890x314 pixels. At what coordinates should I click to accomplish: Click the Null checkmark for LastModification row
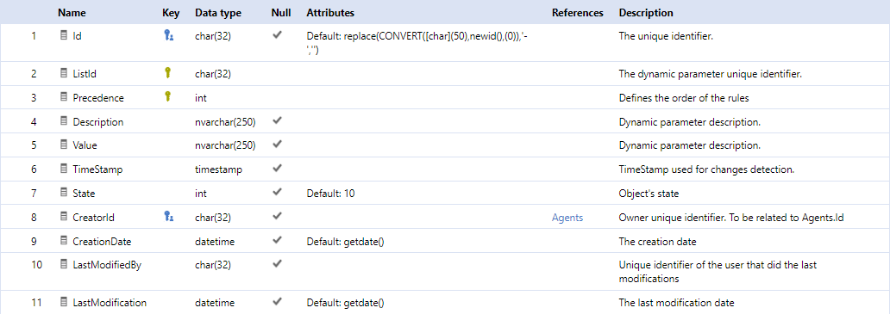point(278,302)
